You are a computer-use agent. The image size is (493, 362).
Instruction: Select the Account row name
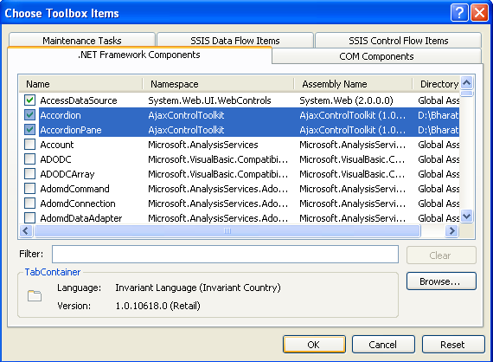(x=57, y=145)
